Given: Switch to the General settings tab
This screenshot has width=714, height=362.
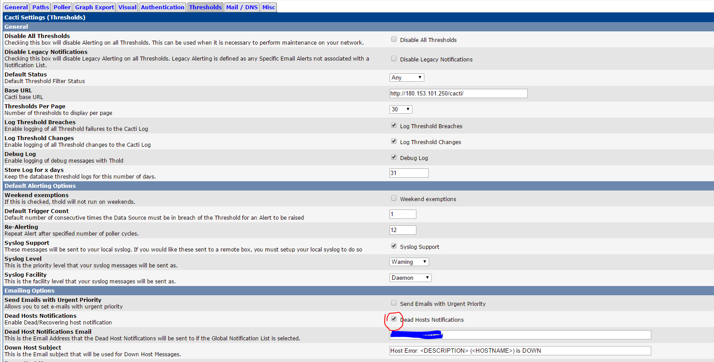Looking at the screenshot, I should (x=16, y=7).
